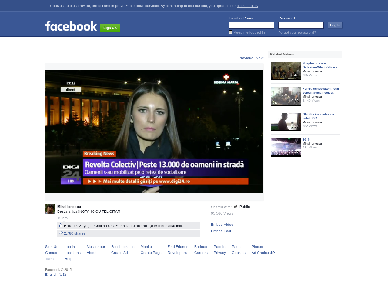Open Mihai Ionescu's profile picture
This screenshot has width=388, height=283.
(x=50, y=209)
